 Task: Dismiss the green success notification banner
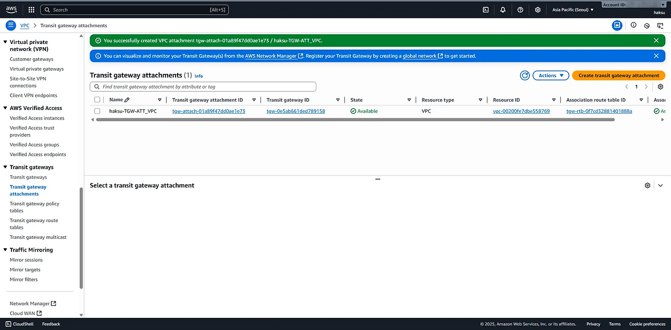tap(656, 40)
